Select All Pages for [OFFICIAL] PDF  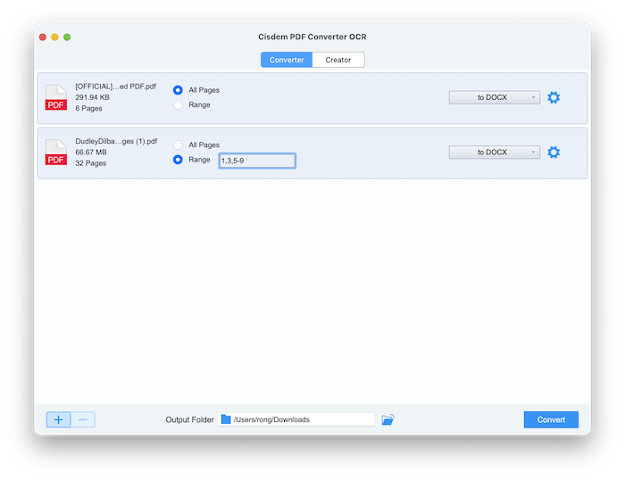[x=178, y=90]
